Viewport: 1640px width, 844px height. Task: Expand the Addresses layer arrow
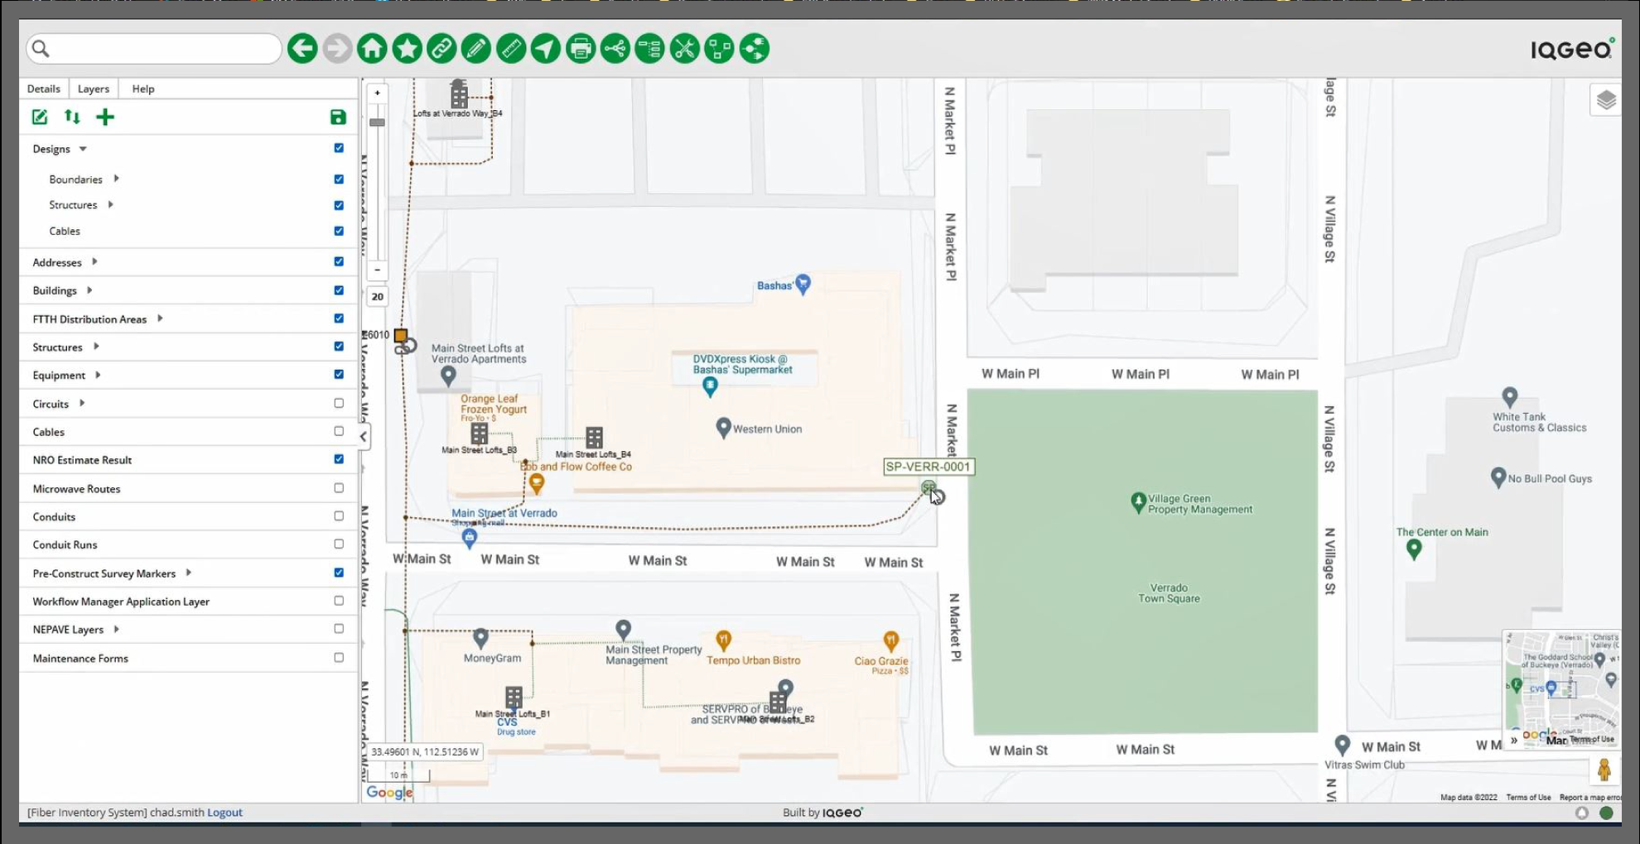[94, 261]
